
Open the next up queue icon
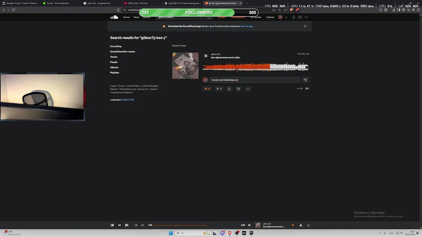[309, 225]
